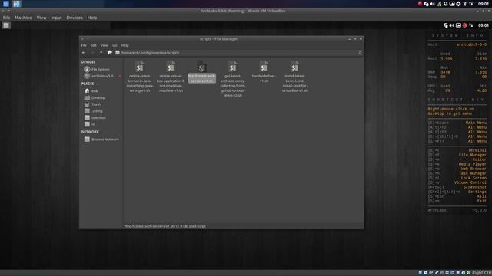Select find-fastest-arch-servers script file icon
Viewport: 492px width, 276px height.
click(201, 67)
